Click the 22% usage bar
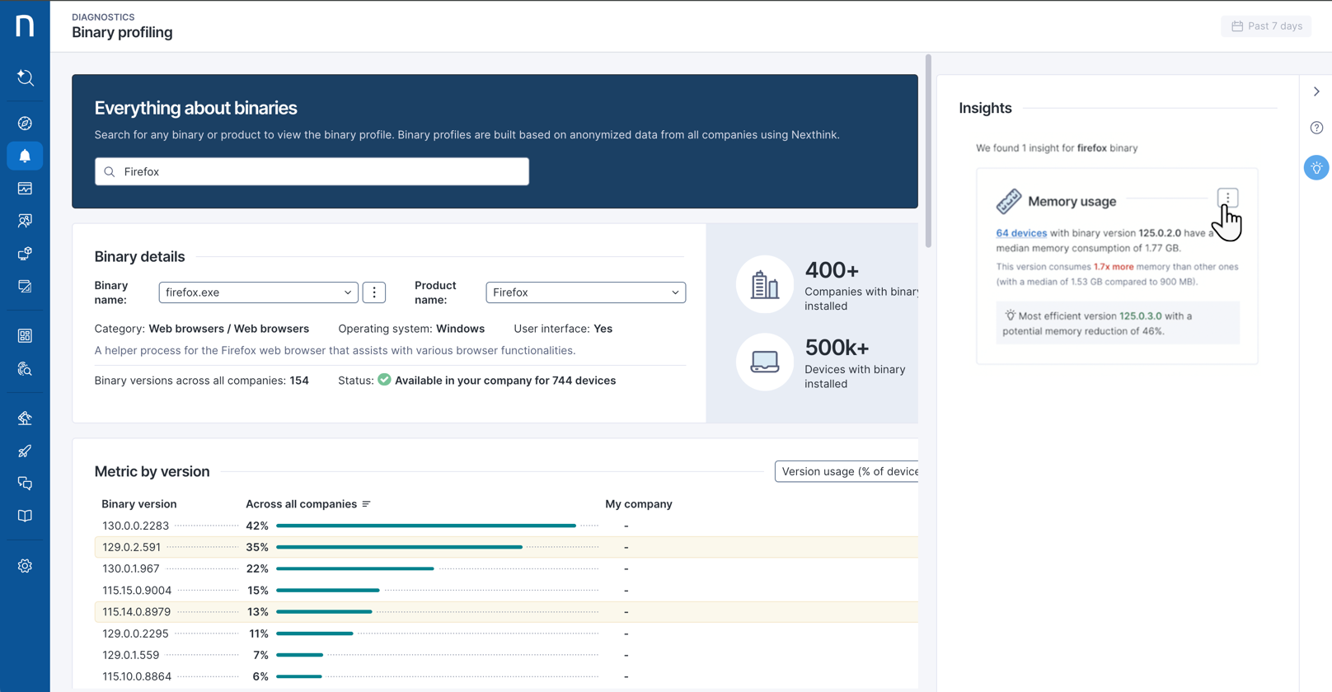The height and width of the screenshot is (692, 1332). click(x=355, y=568)
